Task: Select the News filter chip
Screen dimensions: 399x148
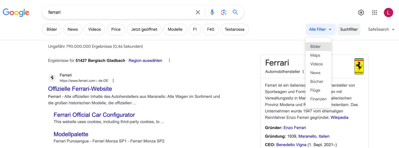Action: [72, 29]
